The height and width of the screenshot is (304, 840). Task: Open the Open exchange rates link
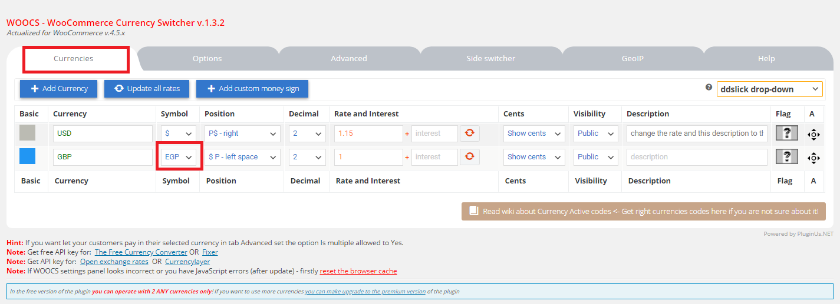point(114,262)
